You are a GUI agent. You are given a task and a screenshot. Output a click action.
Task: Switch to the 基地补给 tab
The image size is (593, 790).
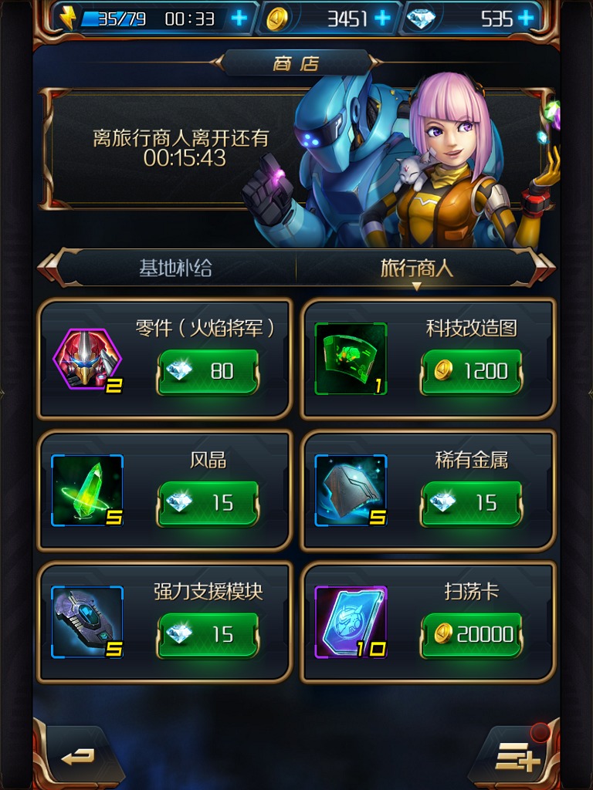coord(175,268)
